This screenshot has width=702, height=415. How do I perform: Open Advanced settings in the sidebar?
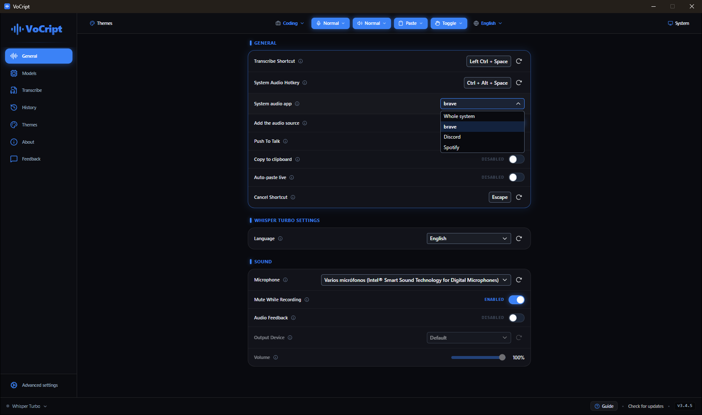39,385
